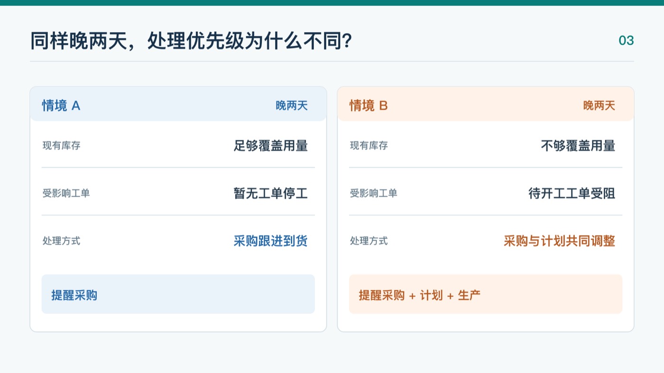Select the value "暂无工单停工"
This screenshot has height=373, width=664.
tap(270, 193)
